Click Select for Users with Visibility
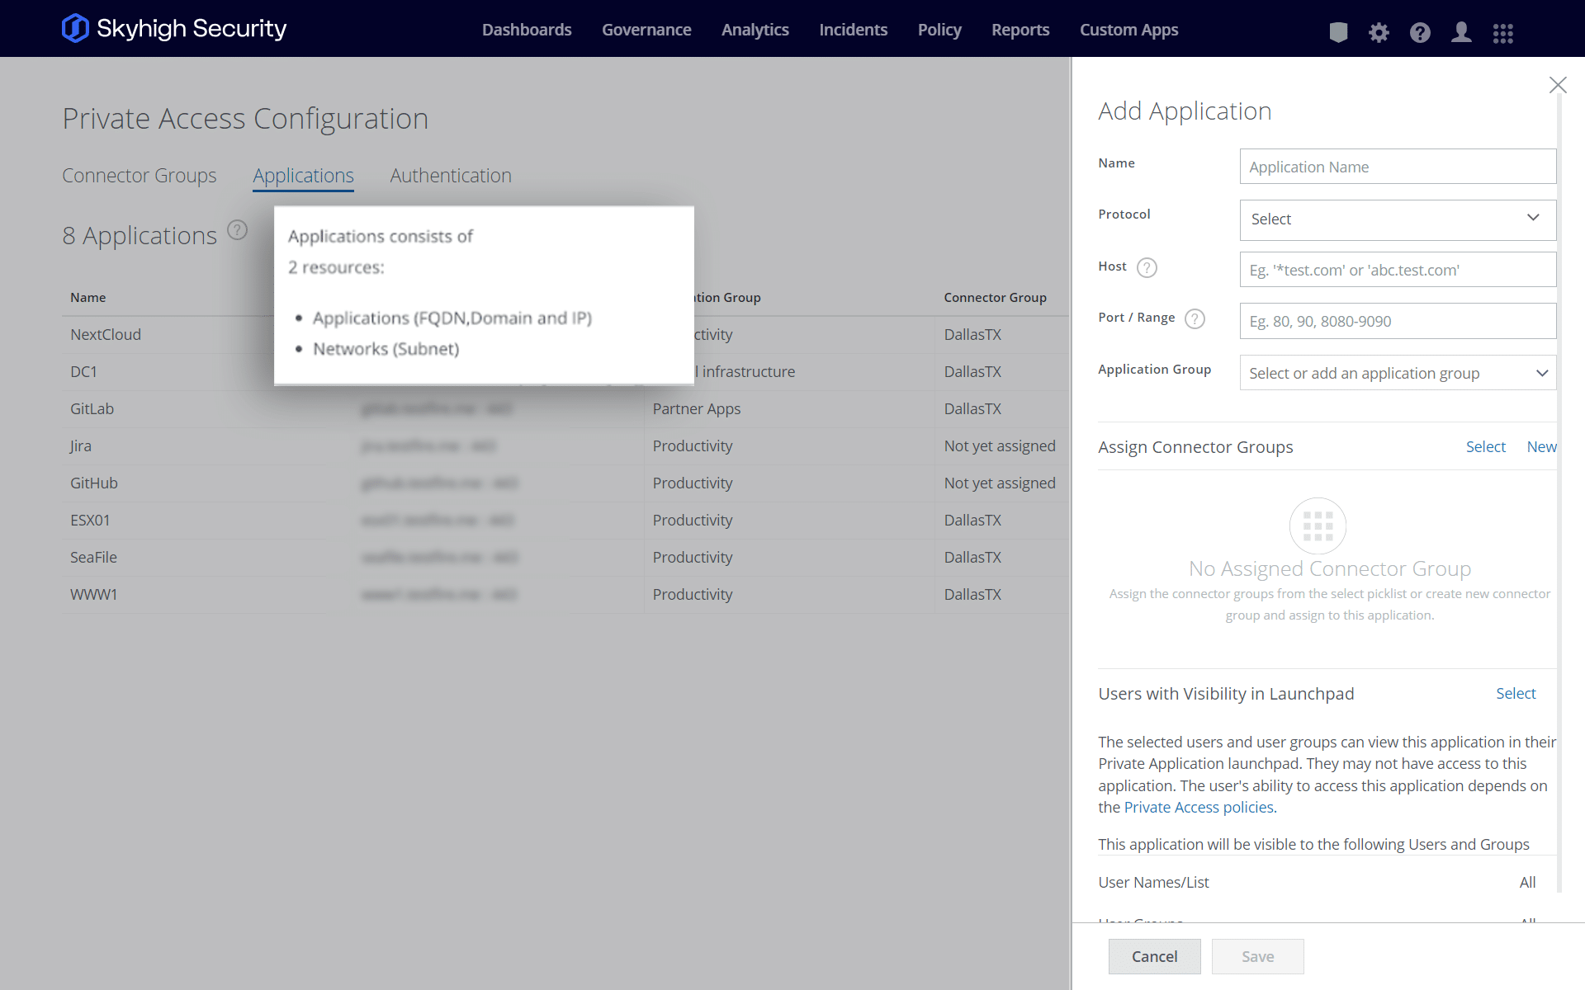1585x990 pixels. (x=1516, y=694)
